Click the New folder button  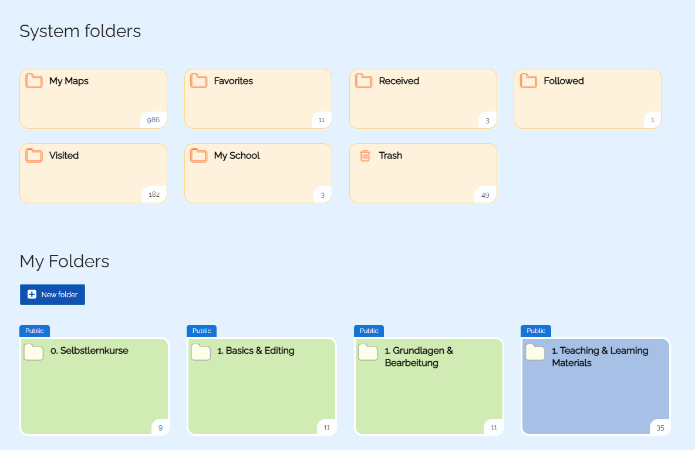click(52, 295)
